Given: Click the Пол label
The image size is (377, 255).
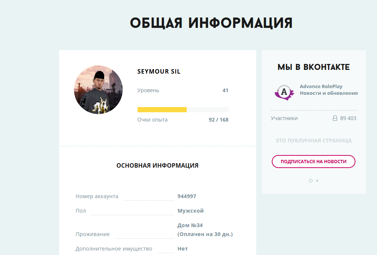Looking at the screenshot, I should pyautogui.click(x=81, y=211).
